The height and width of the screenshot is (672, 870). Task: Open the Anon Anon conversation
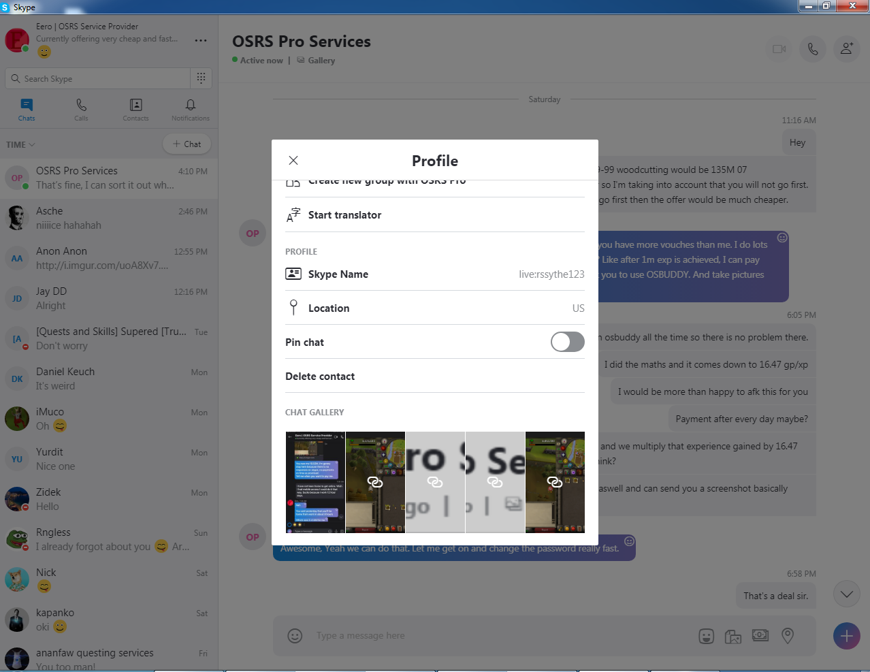[x=109, y=259]
